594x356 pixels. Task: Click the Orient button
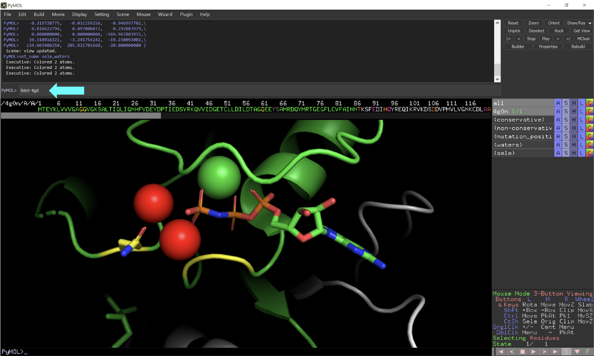point(553,23)
